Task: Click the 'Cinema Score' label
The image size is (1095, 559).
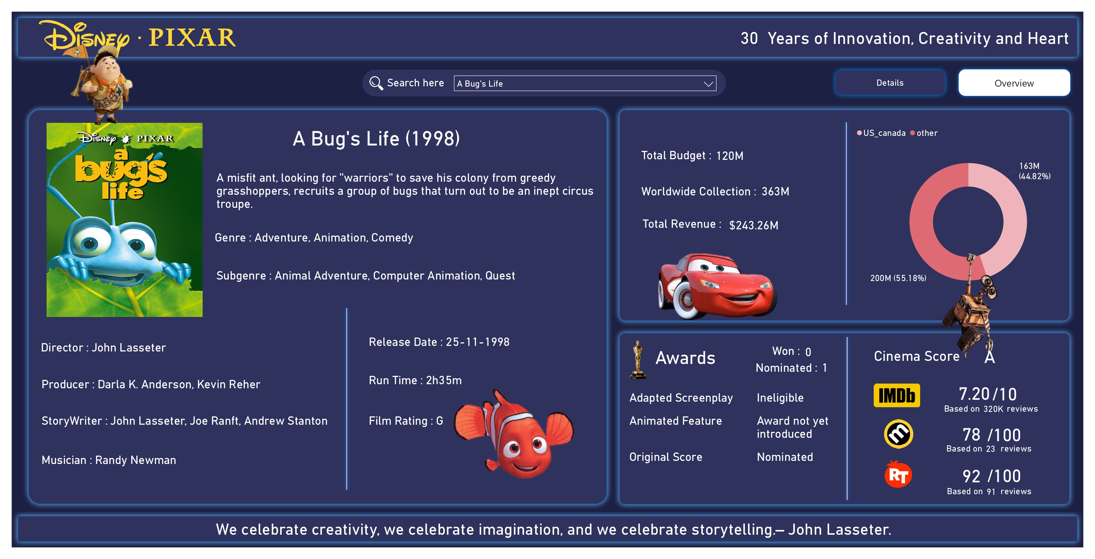Action: pyautogui.click(x=916, y=356)
